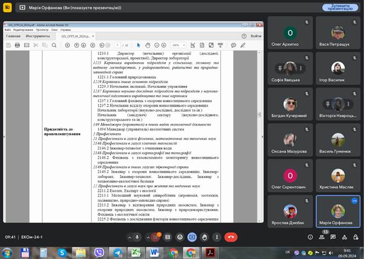Click the Зупинити презентацію button
The image size is (365, 259).
point(339,8)
